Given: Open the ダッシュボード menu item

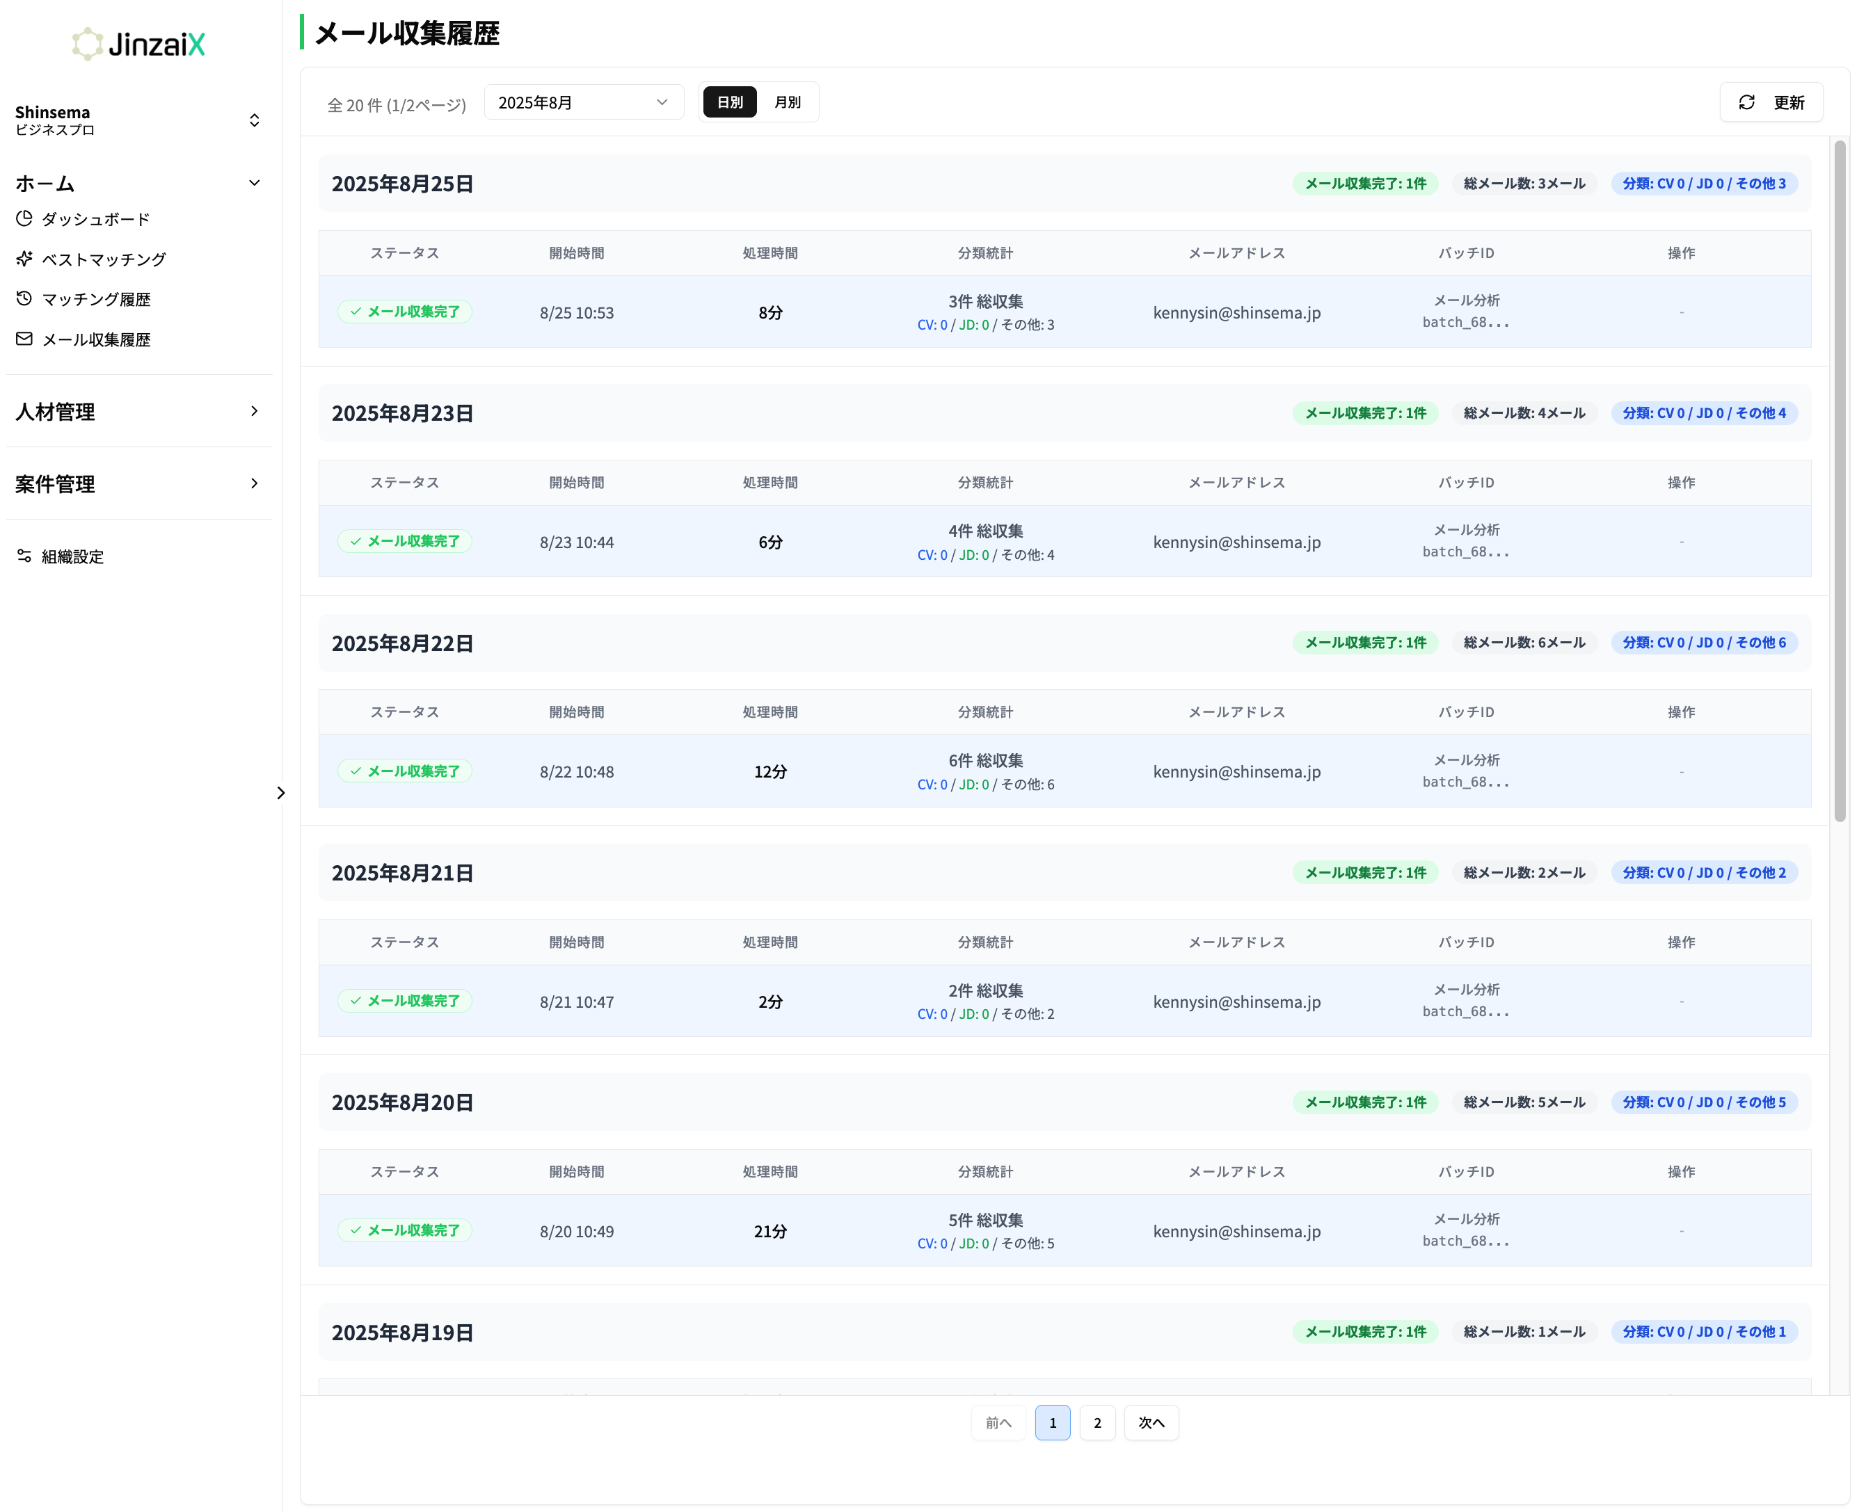Looking at the screenshot, I should pos(96,218).
